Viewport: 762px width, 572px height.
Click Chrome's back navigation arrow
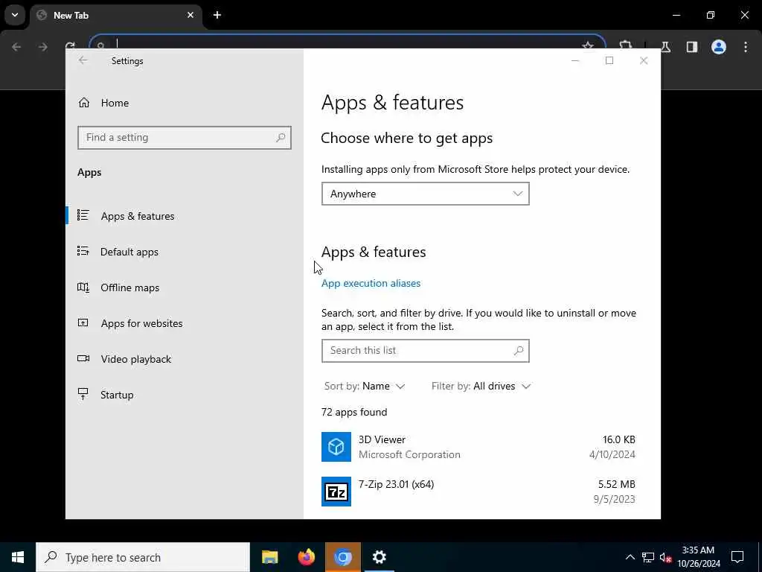coord(16,47)
